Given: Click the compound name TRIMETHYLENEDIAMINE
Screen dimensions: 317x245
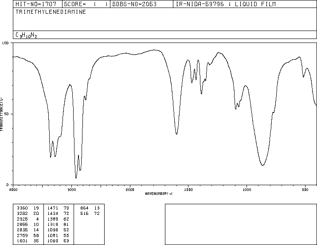Looking at the screenshot, I should [51, 12].
